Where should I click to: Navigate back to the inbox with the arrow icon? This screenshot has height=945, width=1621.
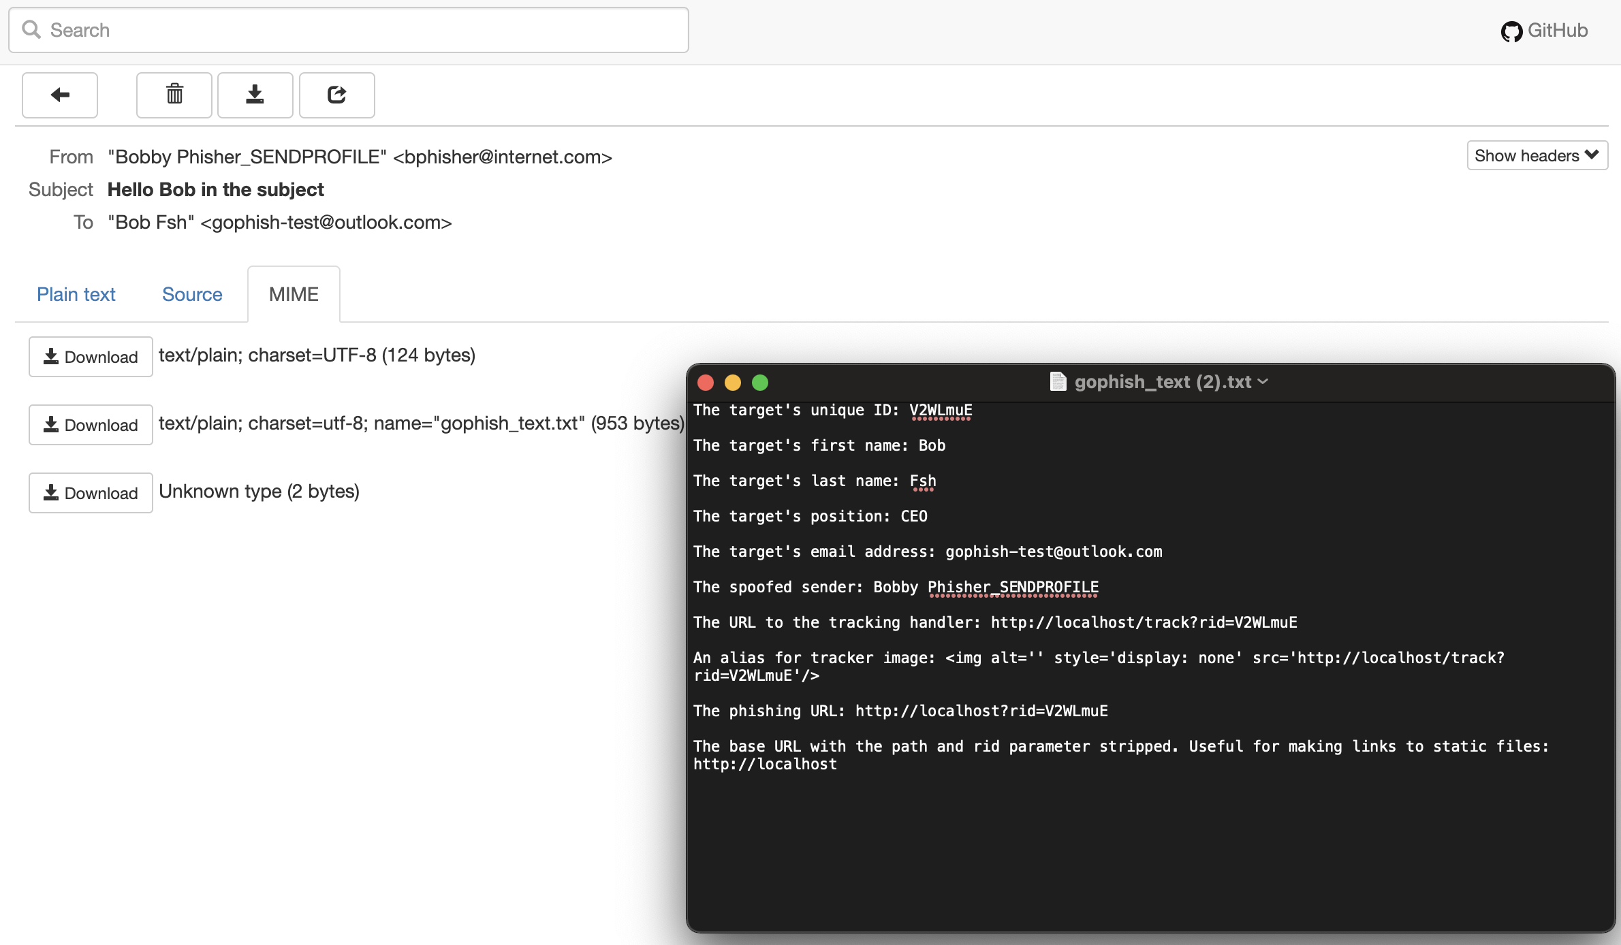59,95
